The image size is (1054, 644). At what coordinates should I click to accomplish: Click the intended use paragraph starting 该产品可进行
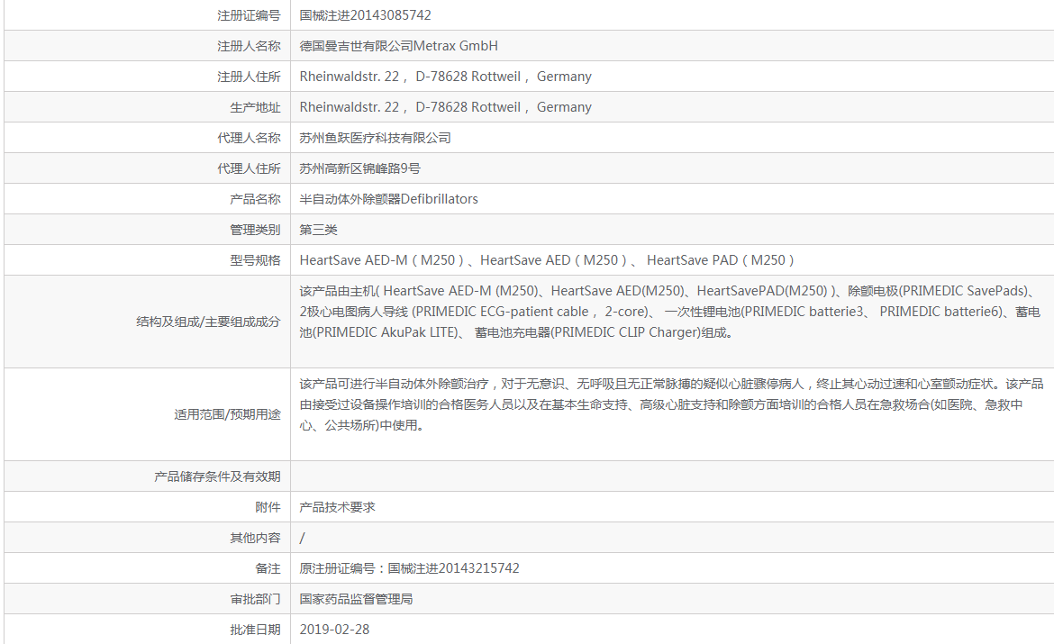coord(671,404)
